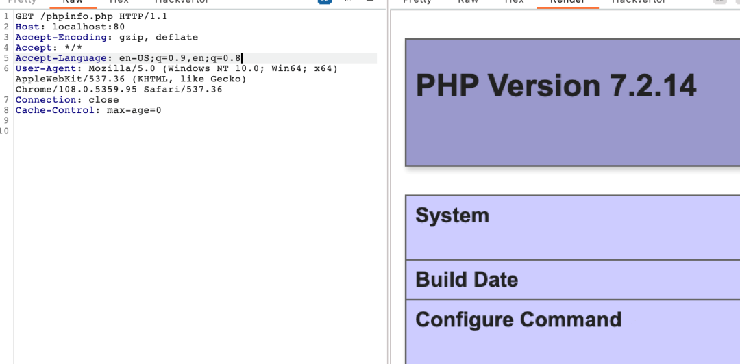This screenshot has height=364, width=740.
Task: Open the request pane hamburger menu icon
Action: click(370, 1)
